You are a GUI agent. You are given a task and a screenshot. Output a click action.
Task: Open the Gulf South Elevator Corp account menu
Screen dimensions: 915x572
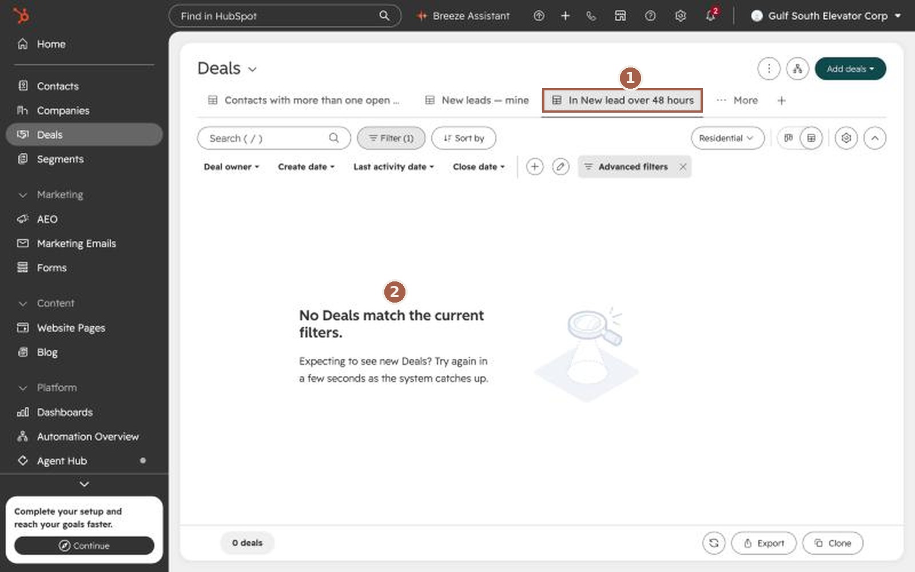pos(826,16)
